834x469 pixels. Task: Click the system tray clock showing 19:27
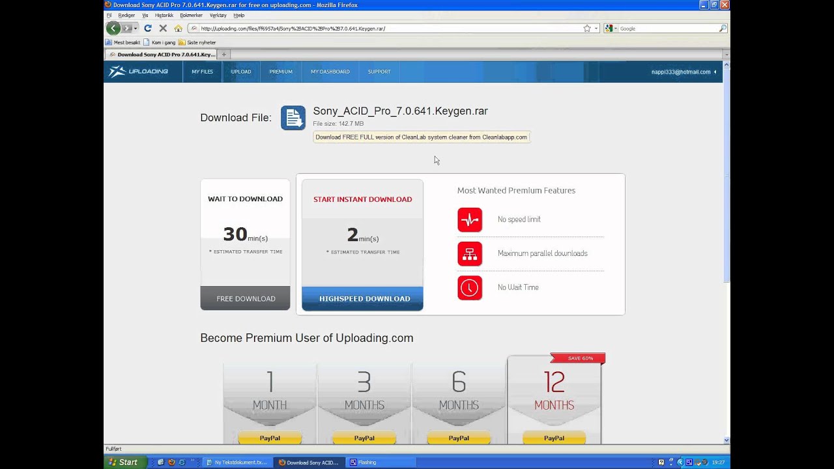719,462
